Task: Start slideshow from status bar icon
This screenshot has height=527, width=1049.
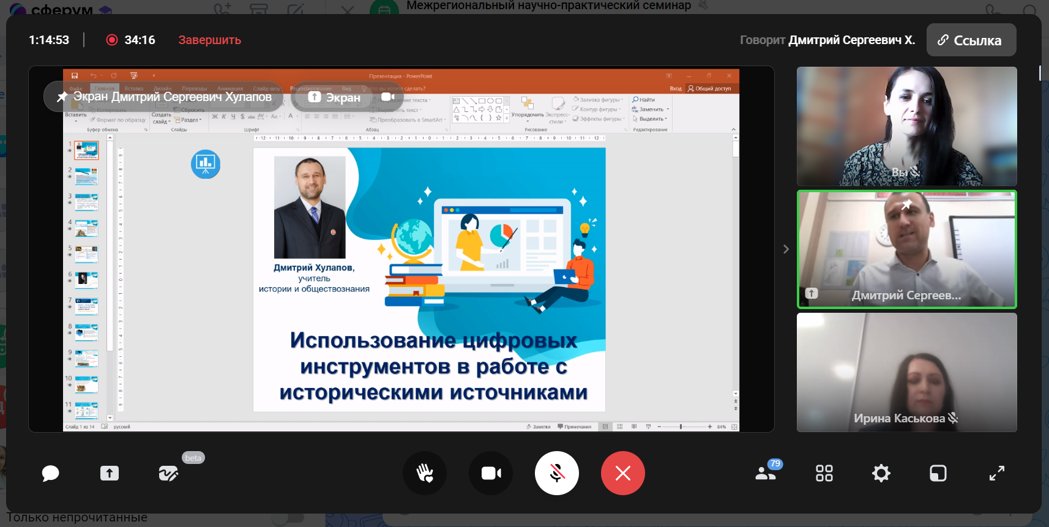Action: coord(648,427)
